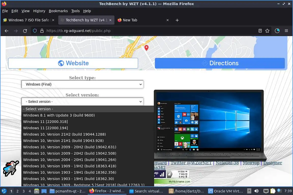
Task: Select Windows 10 20H2 build 19042.508
Action: click(88, 153)
